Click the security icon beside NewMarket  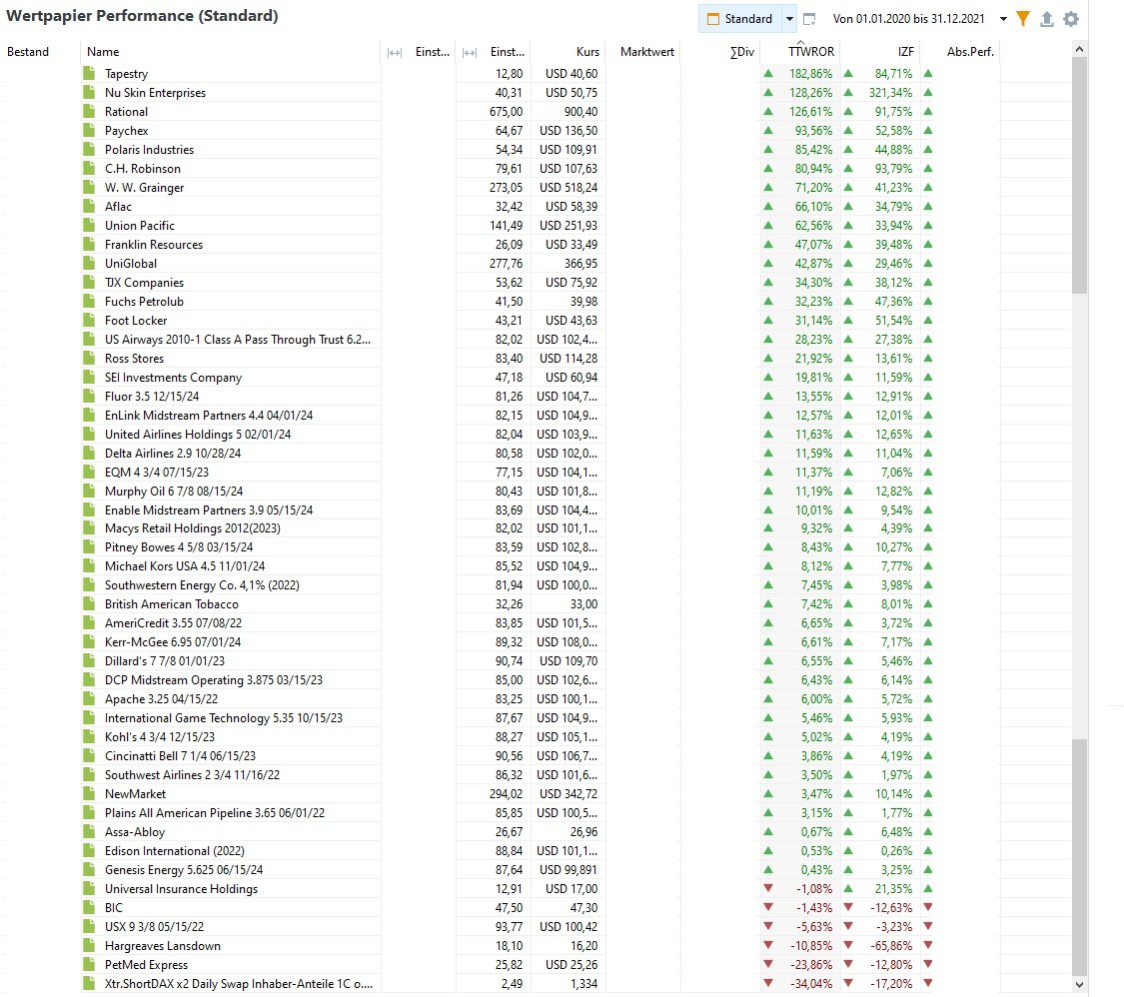(x=89, y=793)
